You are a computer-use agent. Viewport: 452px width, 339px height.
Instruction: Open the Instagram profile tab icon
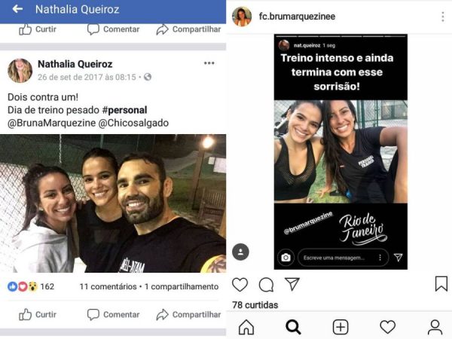point(435,327)
